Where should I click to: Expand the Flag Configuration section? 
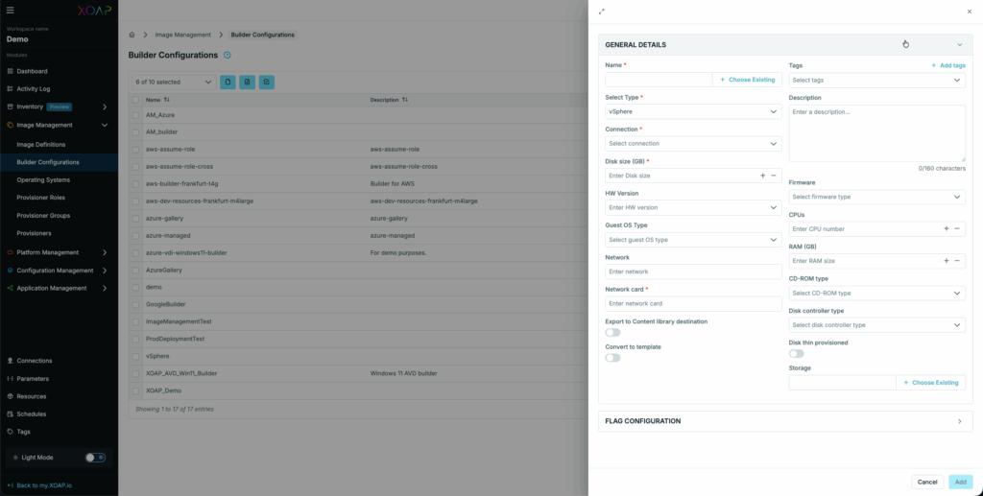point(784,421)
